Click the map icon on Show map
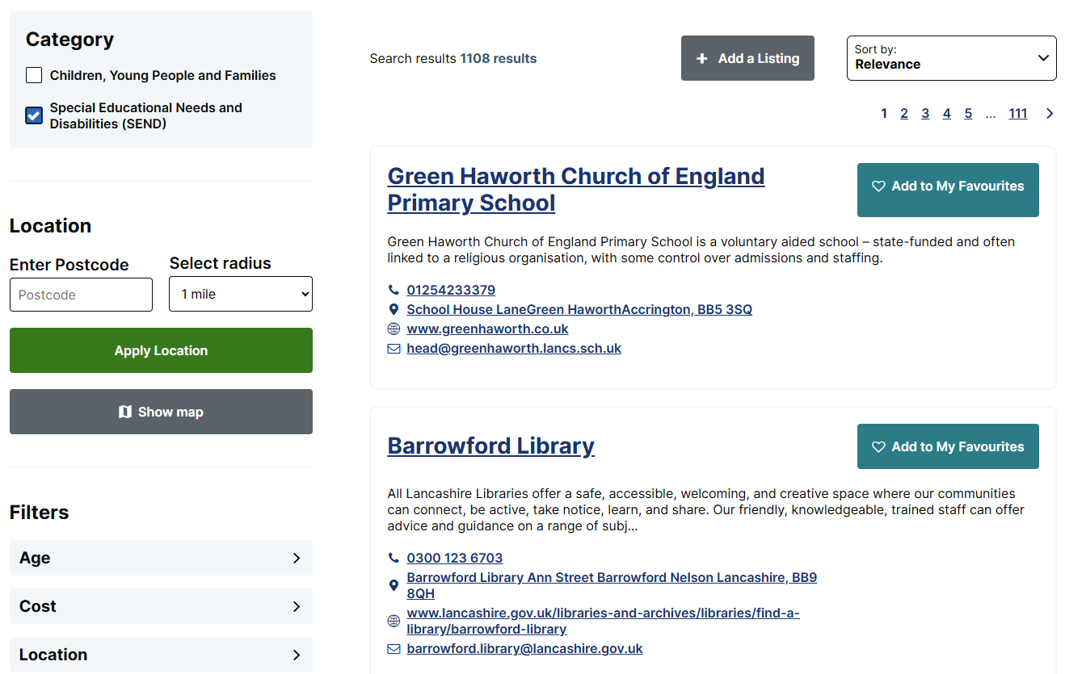 click(124, 412)
